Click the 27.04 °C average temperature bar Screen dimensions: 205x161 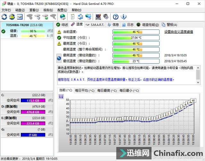[136, 38]
